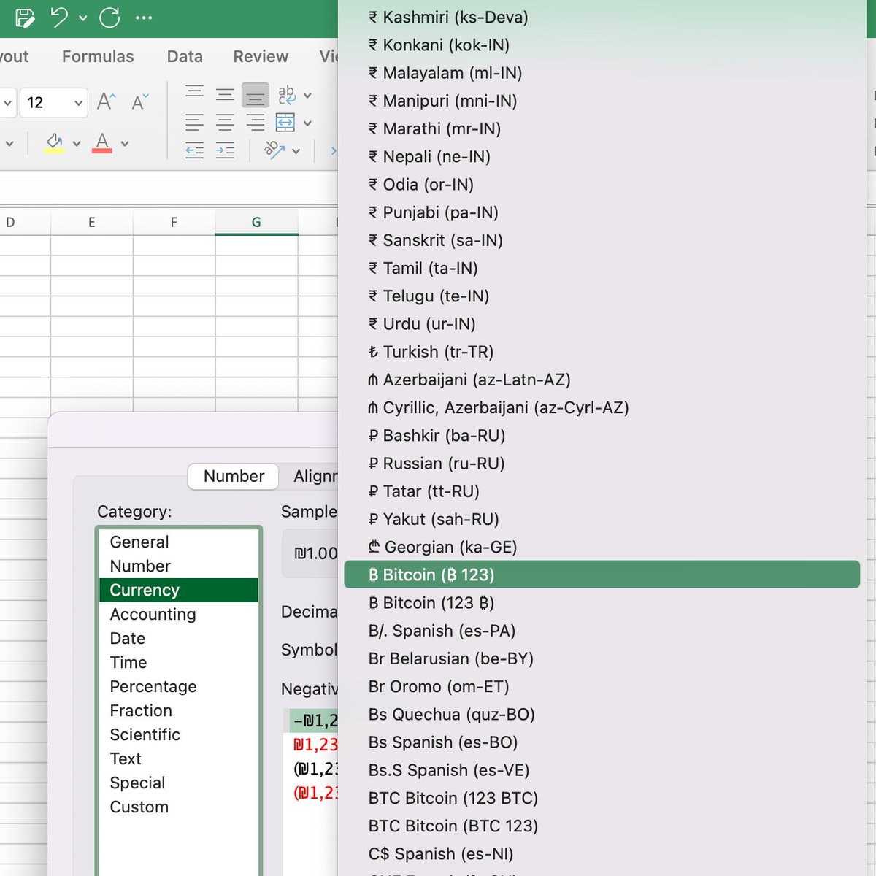The image size is (876, 876).
Task: Enable wrap text
Action: click(285, 93)
